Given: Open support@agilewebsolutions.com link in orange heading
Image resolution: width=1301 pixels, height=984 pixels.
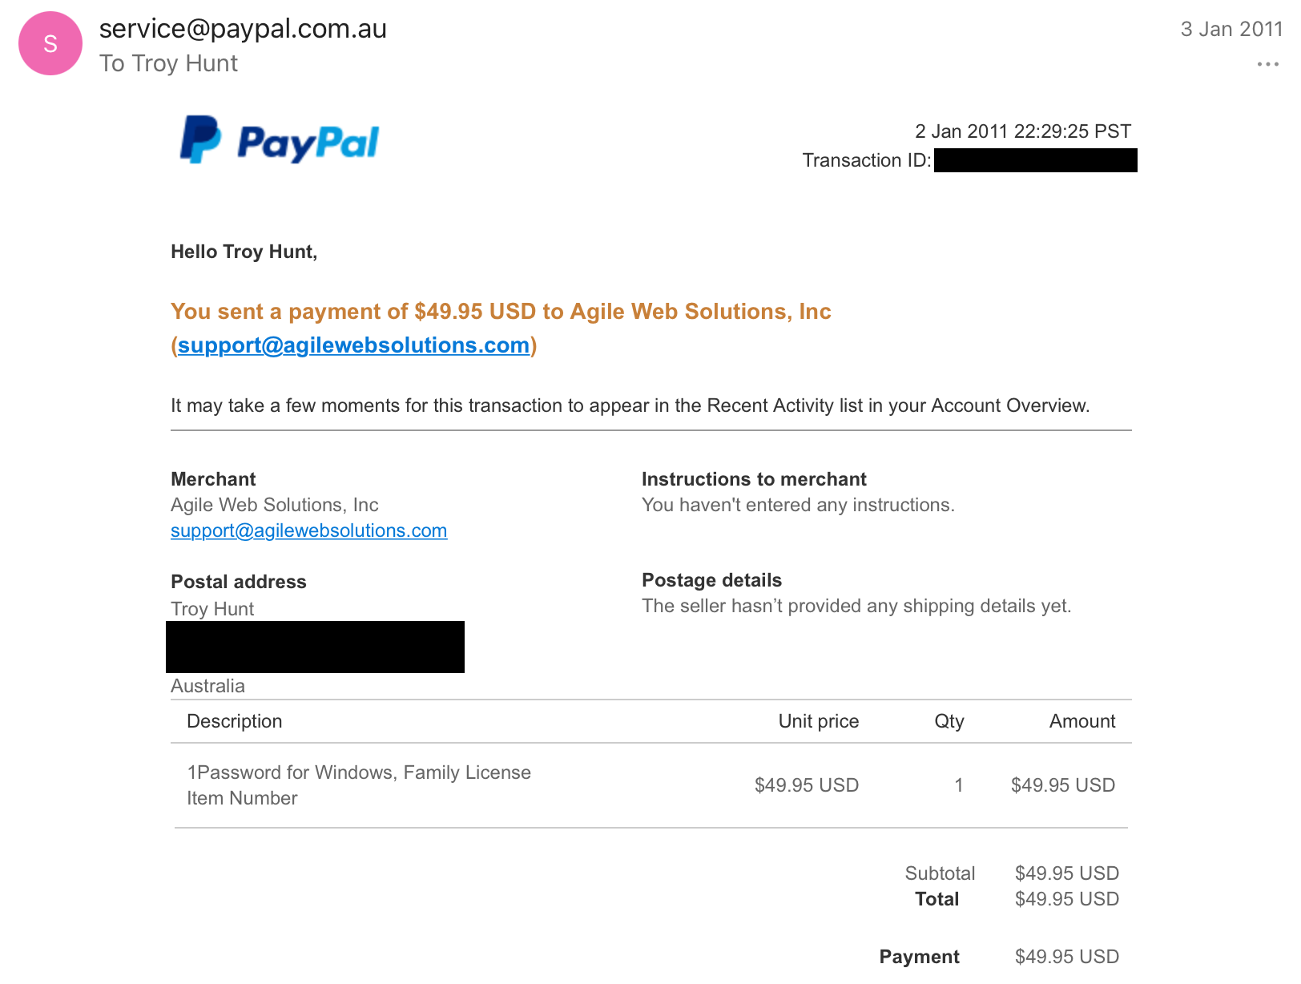Looking at the screenshot, I should tap(353, 345).
